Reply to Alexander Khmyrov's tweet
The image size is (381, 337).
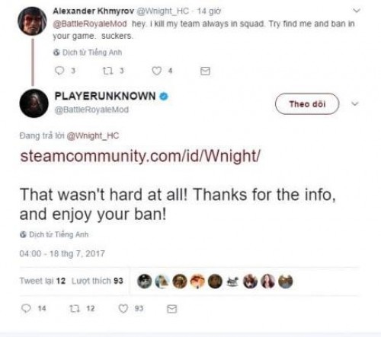[x=59, y=71]
